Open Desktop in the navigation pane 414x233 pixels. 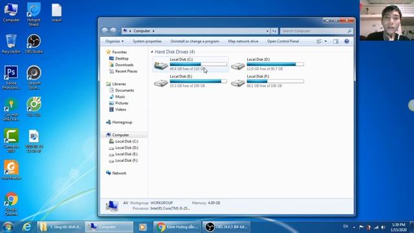pos(122,58)
